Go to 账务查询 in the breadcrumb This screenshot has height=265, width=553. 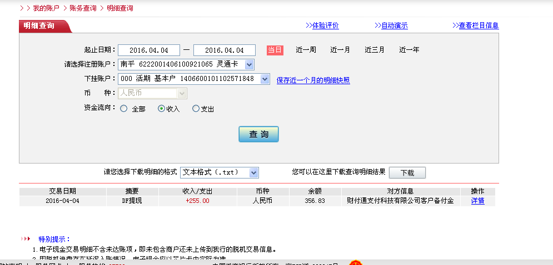click(x=83, y=8)
